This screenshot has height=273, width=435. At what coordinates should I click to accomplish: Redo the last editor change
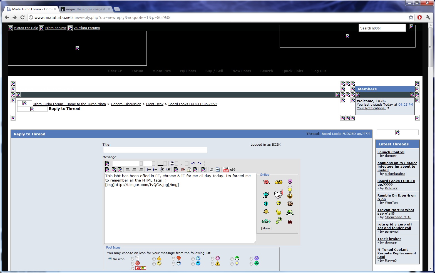[199, 163]
